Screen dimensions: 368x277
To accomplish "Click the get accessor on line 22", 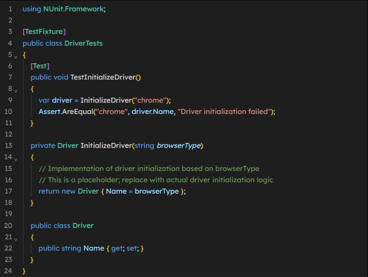I will [x=117, y=248].
